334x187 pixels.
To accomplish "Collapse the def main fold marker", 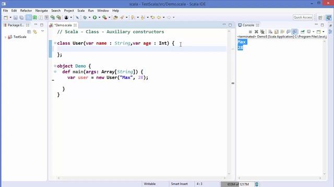I will coord(55,72).
